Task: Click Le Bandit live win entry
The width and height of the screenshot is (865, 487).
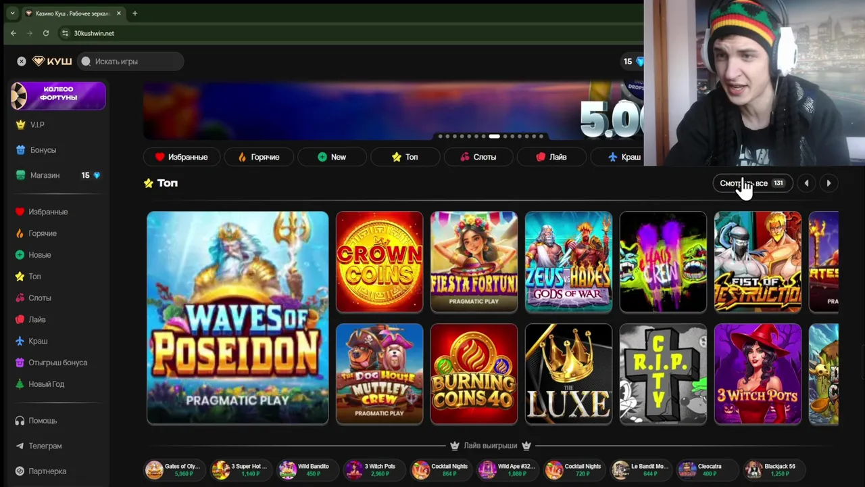Action: [x=641, y=469]
